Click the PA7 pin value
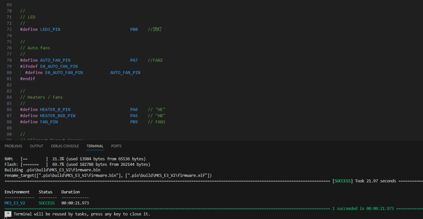Viewport: 423px width, 219px height. (x=134, y=60)
